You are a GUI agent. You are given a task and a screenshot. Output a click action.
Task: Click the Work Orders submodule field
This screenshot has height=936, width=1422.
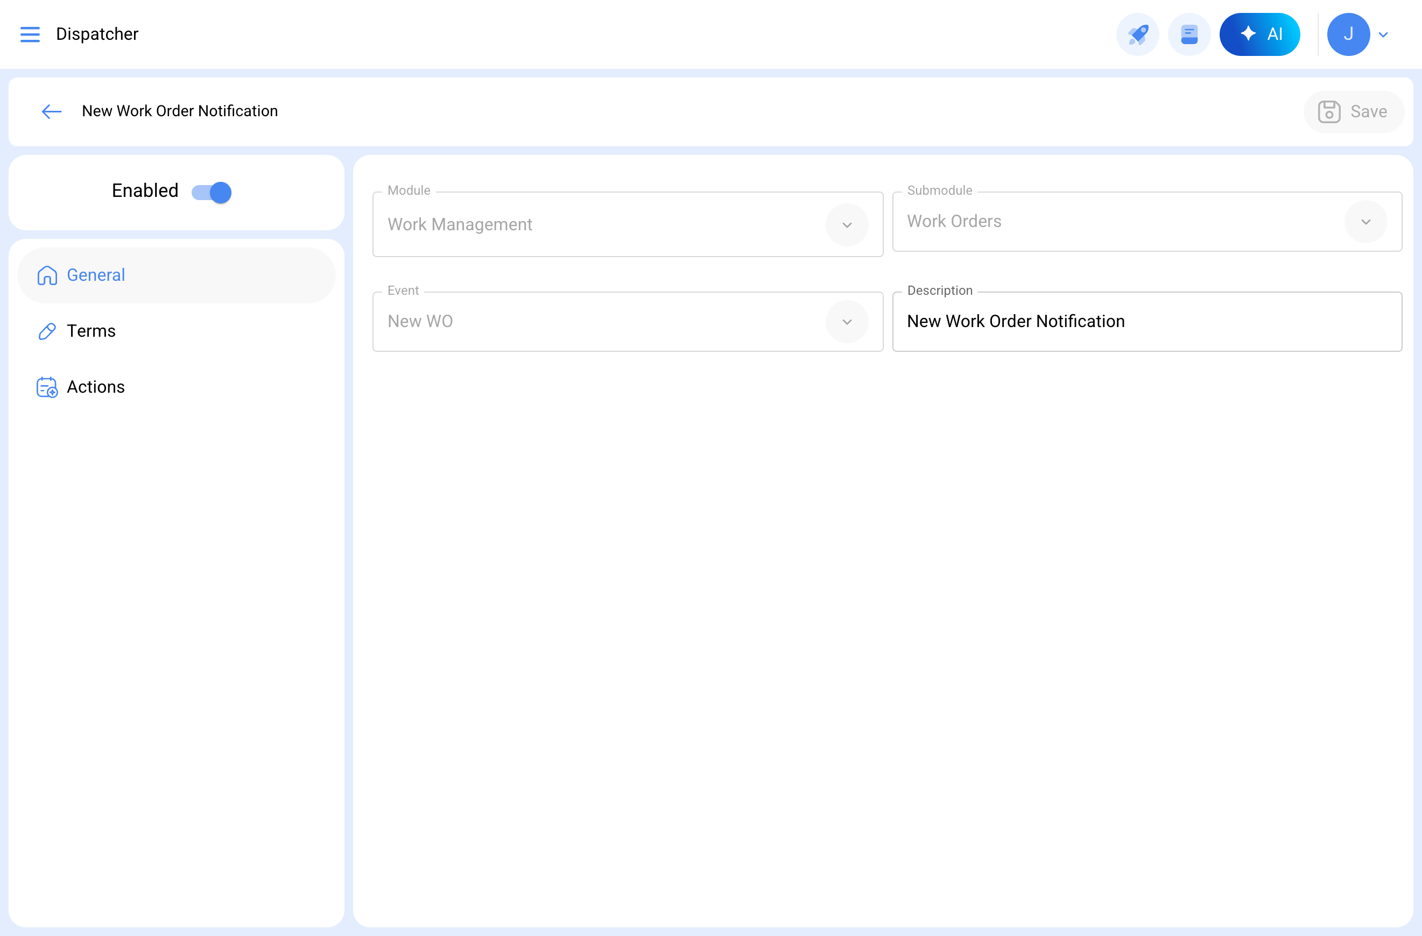click(1146, 222)
